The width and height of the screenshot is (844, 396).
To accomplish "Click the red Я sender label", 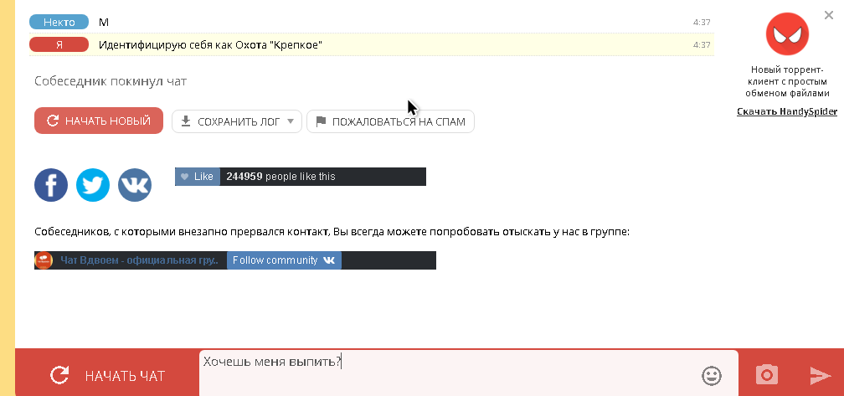I will (59, 44).
